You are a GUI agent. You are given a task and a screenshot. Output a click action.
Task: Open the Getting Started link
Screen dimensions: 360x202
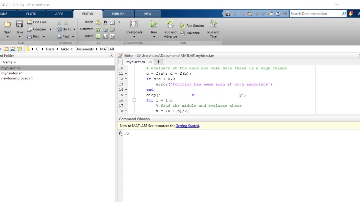point(187,126)
